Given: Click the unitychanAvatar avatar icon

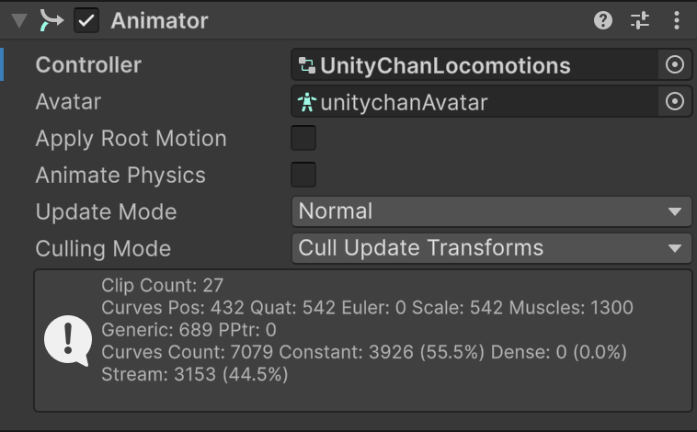Looking at the screenshot, I should tap(307, 102).
